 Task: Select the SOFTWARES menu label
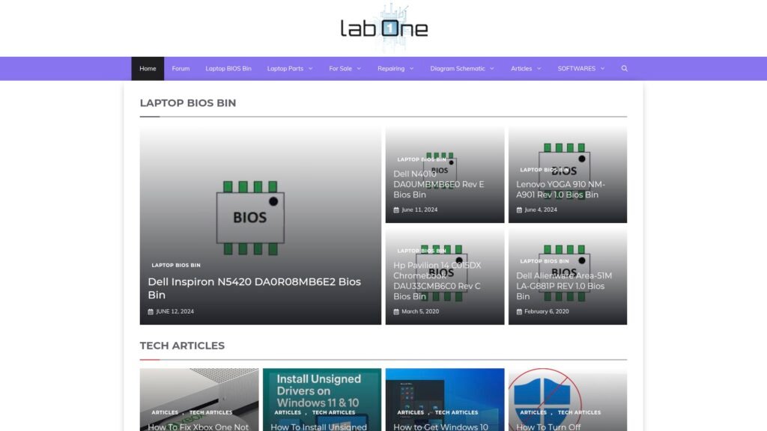577,68
